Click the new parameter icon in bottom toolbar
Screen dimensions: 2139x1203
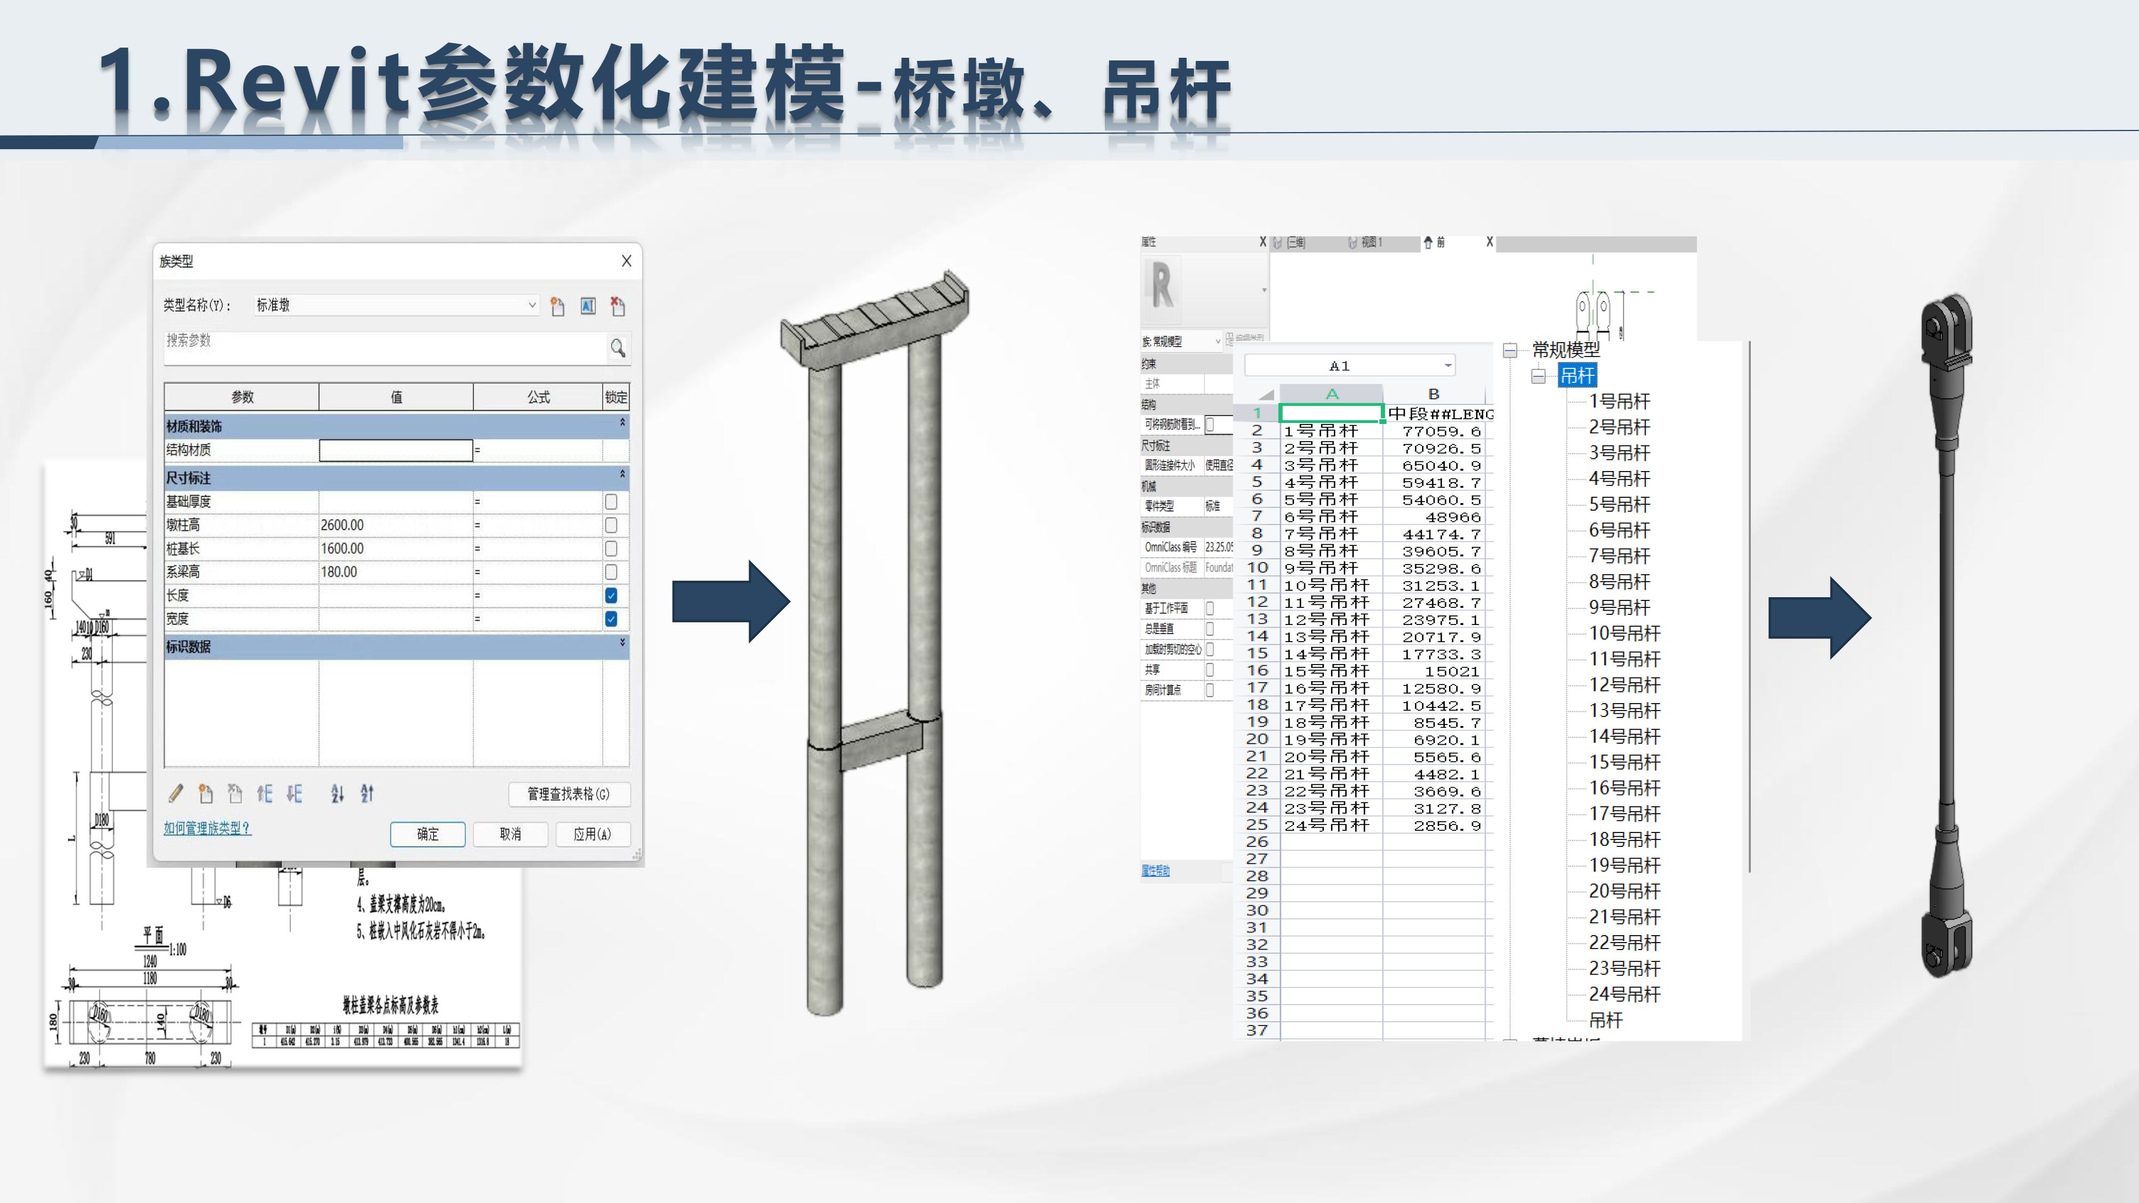(205, 793)
